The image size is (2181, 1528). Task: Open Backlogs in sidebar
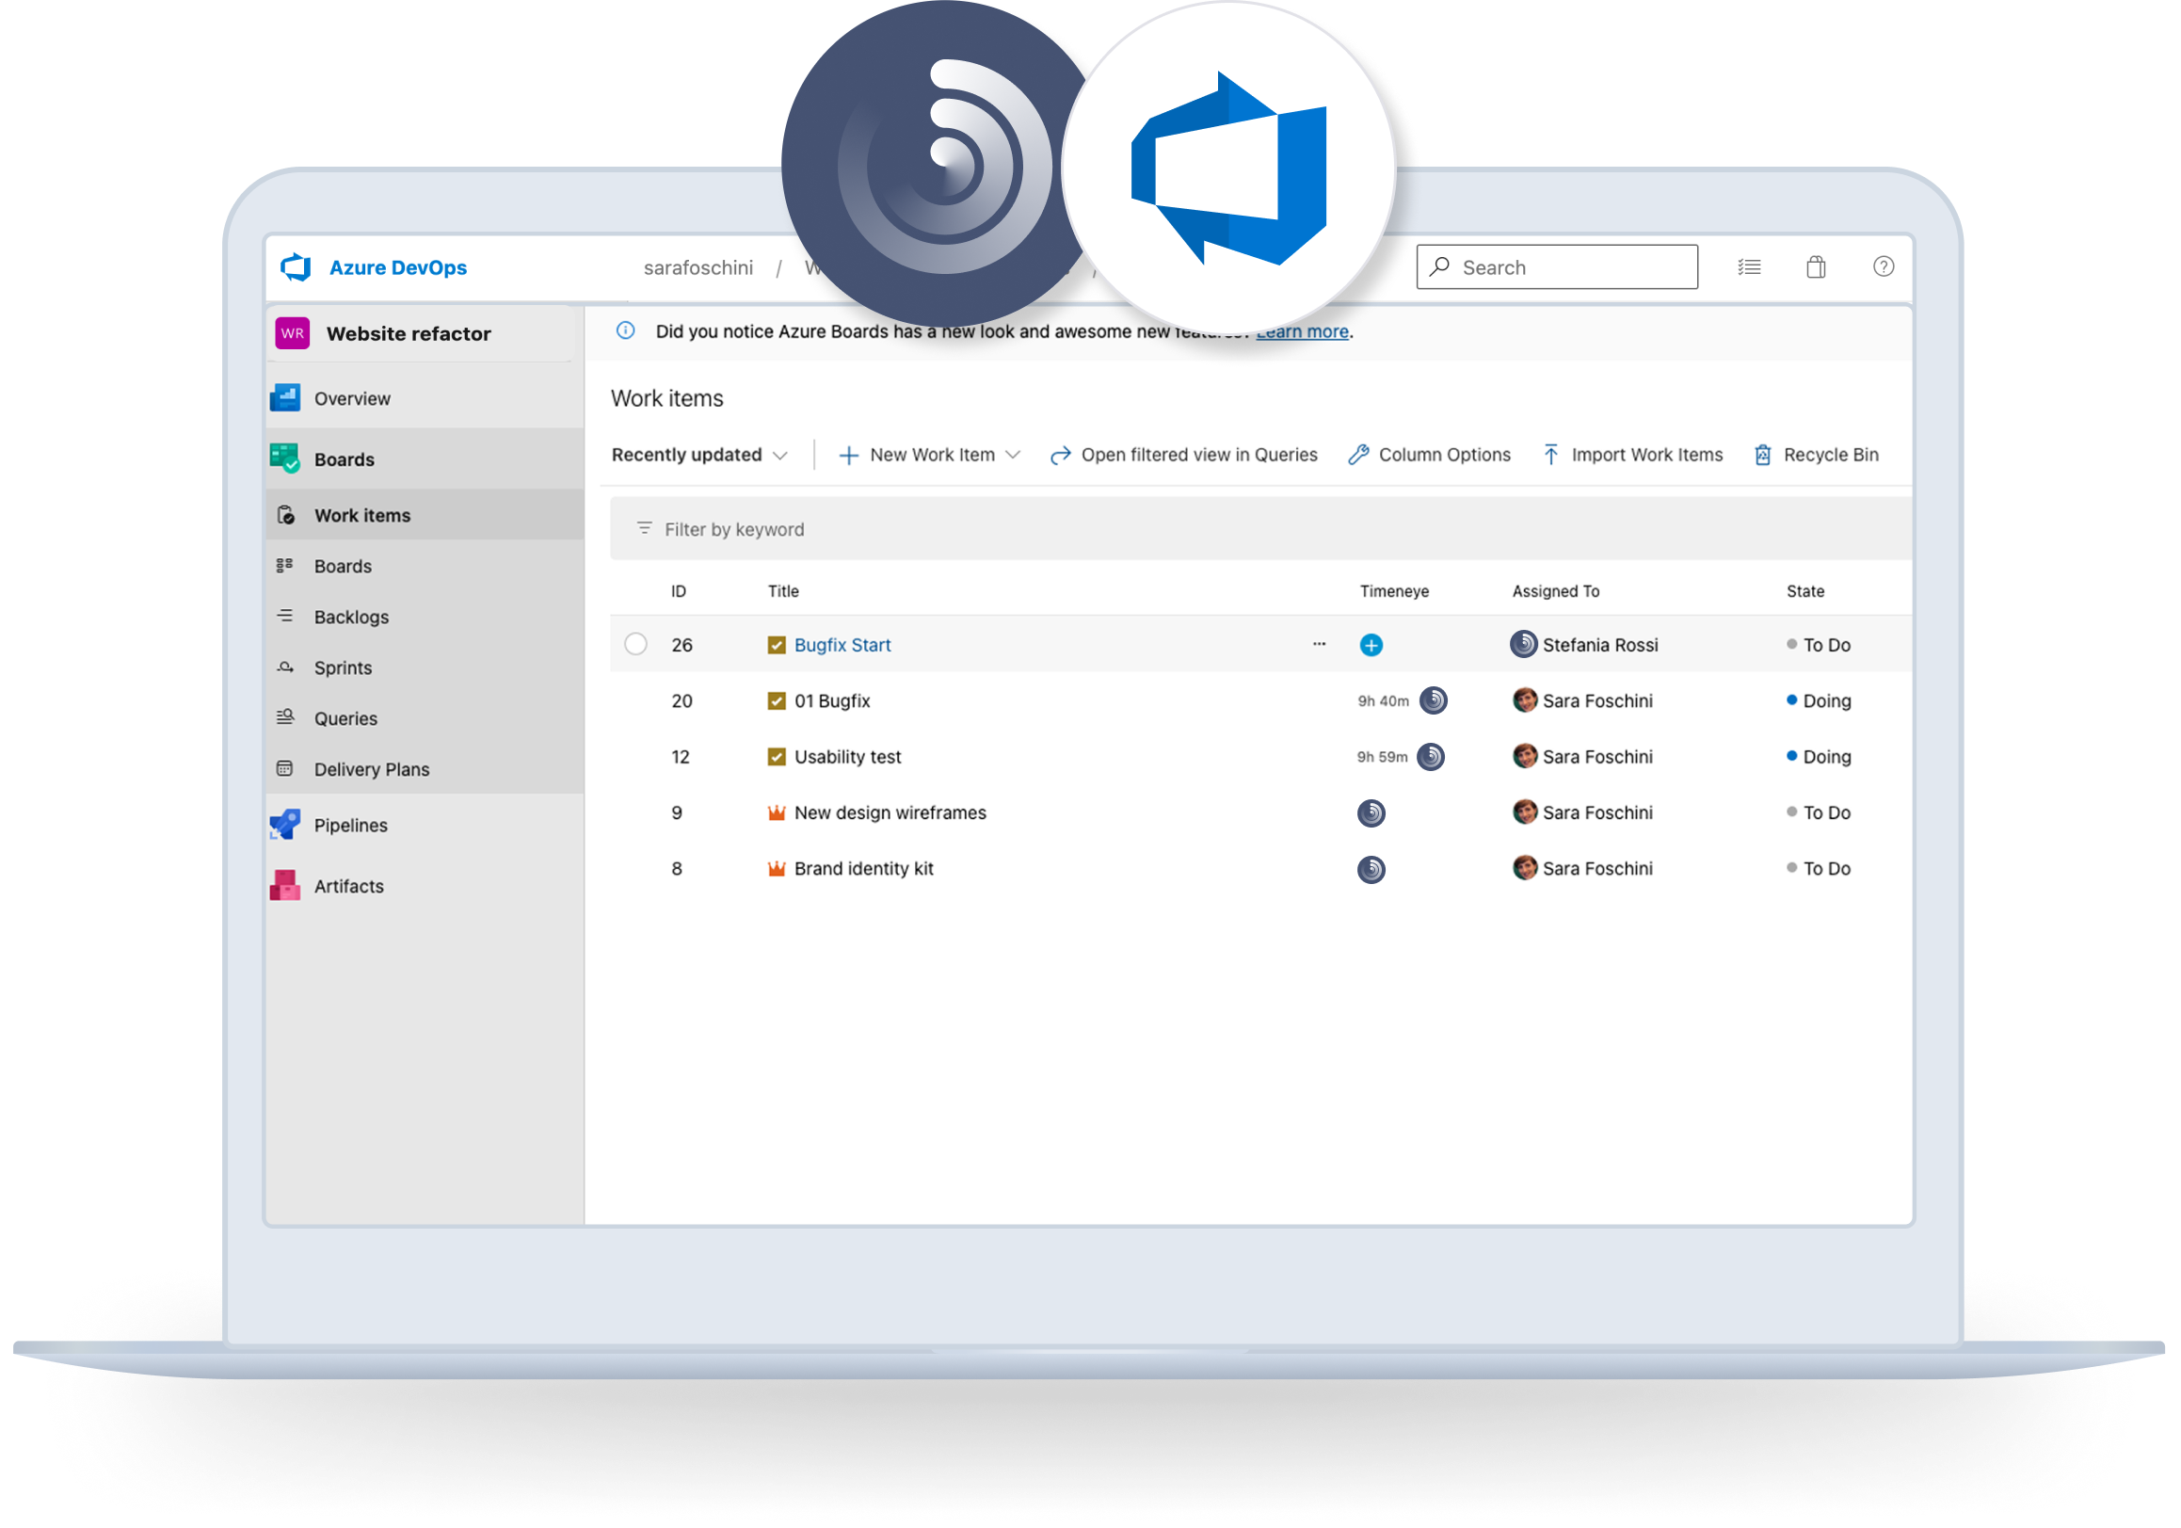click(424, 618)
